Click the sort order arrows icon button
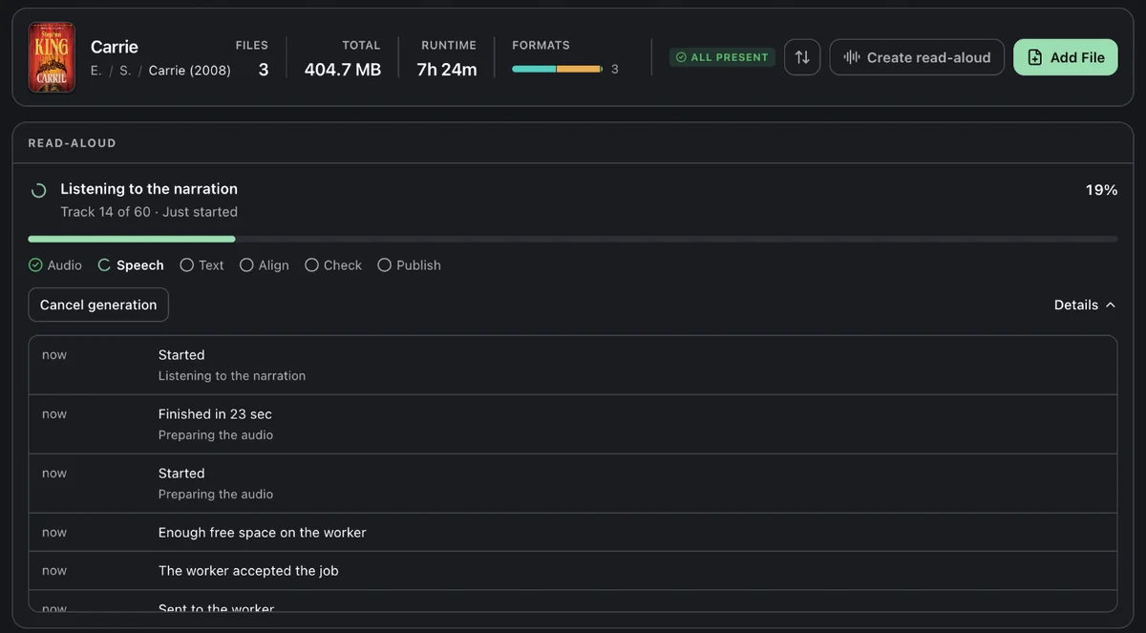Viewport: 1146px width, 633px height. pyautogui.click(x=802, y=57)
